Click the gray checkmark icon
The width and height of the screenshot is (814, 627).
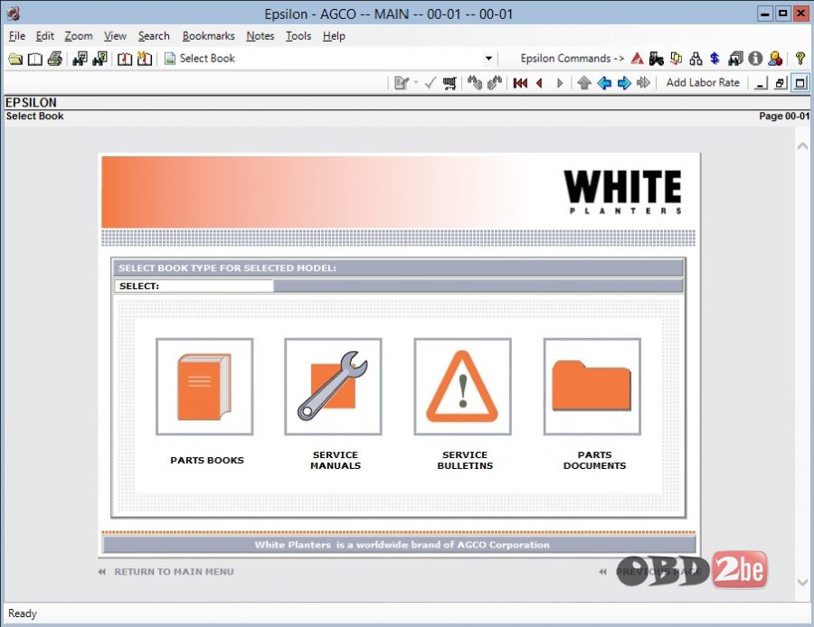pyautogui.click(x=430, y=83)
